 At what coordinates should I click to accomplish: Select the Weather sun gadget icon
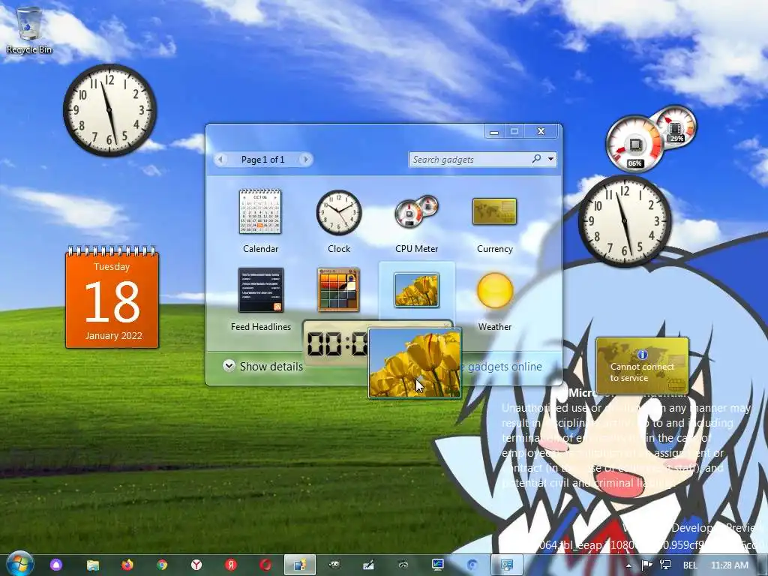(495, 290)
